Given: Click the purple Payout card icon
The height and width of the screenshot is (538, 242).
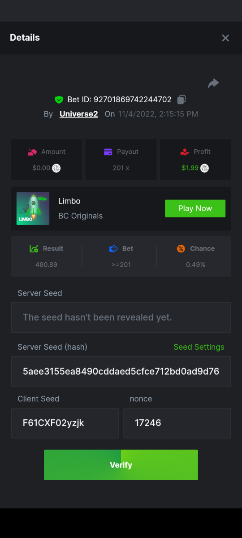Looking at the screenshot, I should coord(108,152).
